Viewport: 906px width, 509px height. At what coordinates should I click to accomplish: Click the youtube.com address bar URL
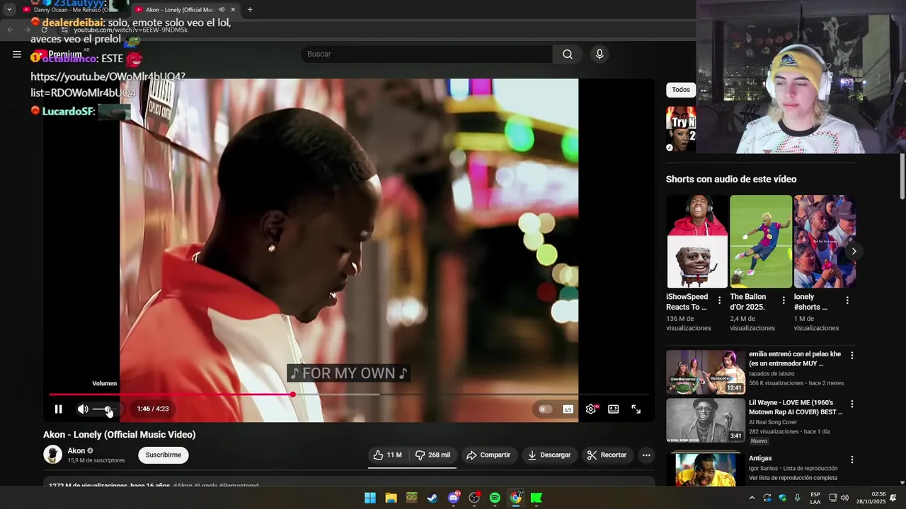click(131, 30)
